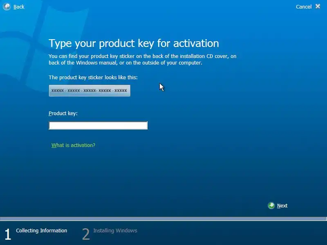Click the Installing Windows step label
This screenshot has height=245, width=327.
(115, 230)
